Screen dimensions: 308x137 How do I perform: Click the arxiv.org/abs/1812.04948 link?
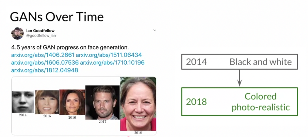(x=45, y=70)
